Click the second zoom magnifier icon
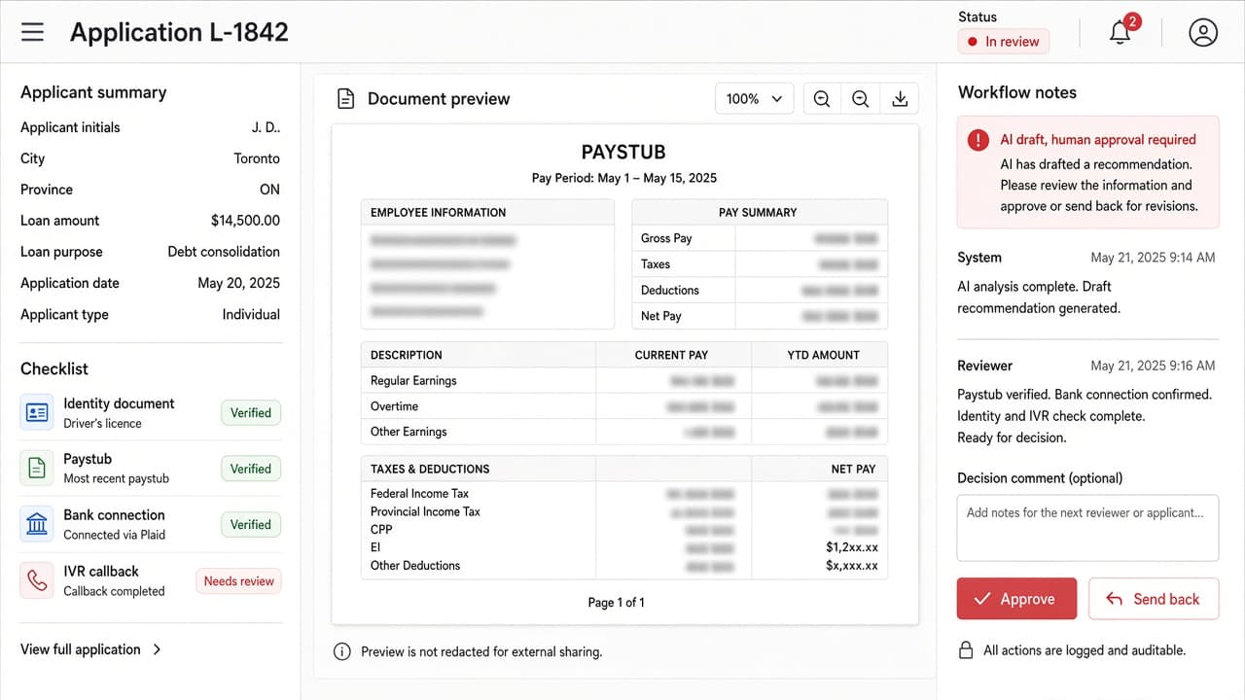Screen dimensions: 1245x700 [x=861, y=98]
